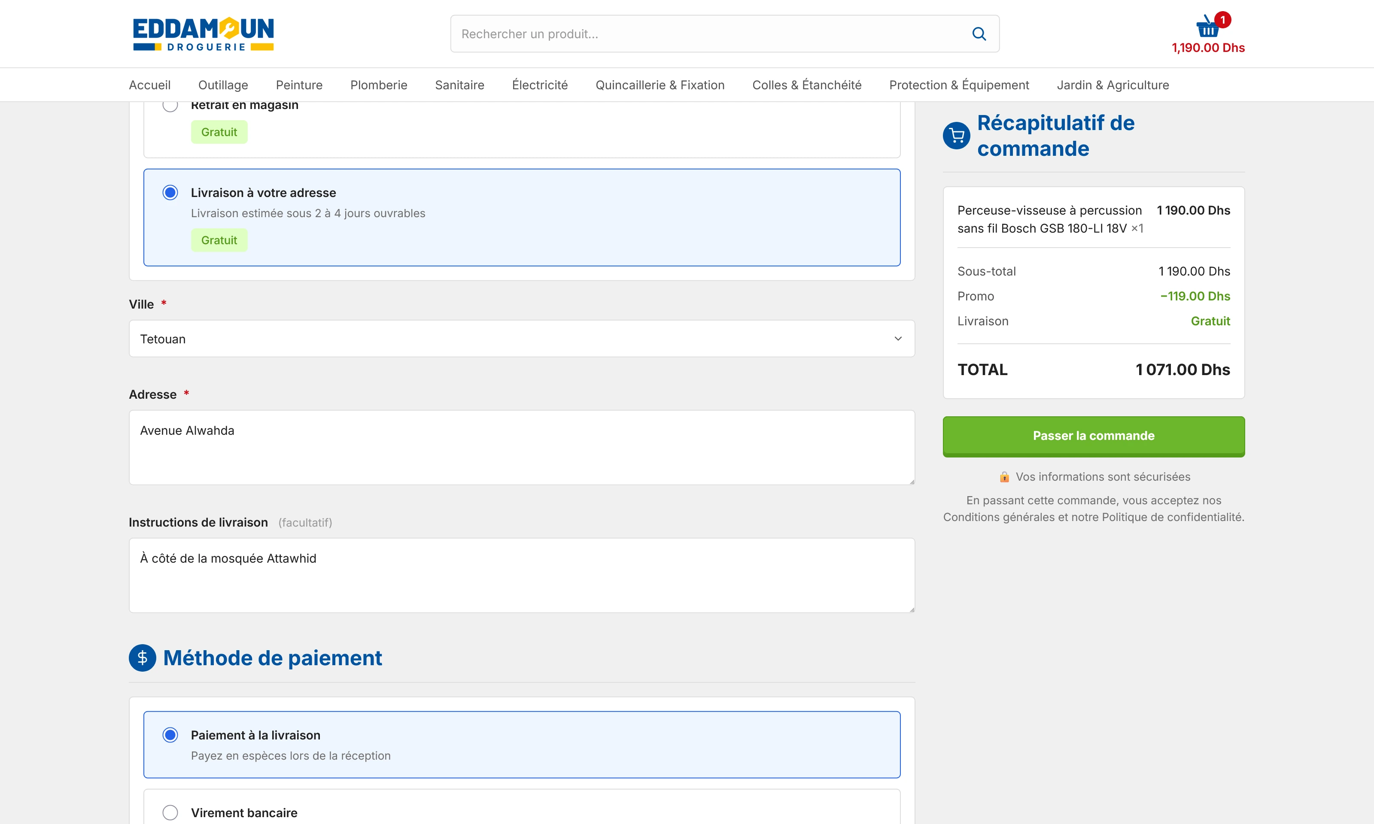The image size is (1374, 824).
Task: Open the Outillage menu
Action: pyautogui.click(x=223, y=85)
